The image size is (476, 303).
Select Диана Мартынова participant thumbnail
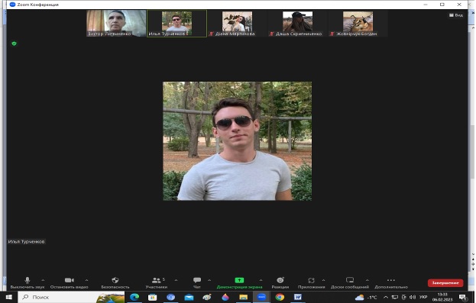click(237, 24)
